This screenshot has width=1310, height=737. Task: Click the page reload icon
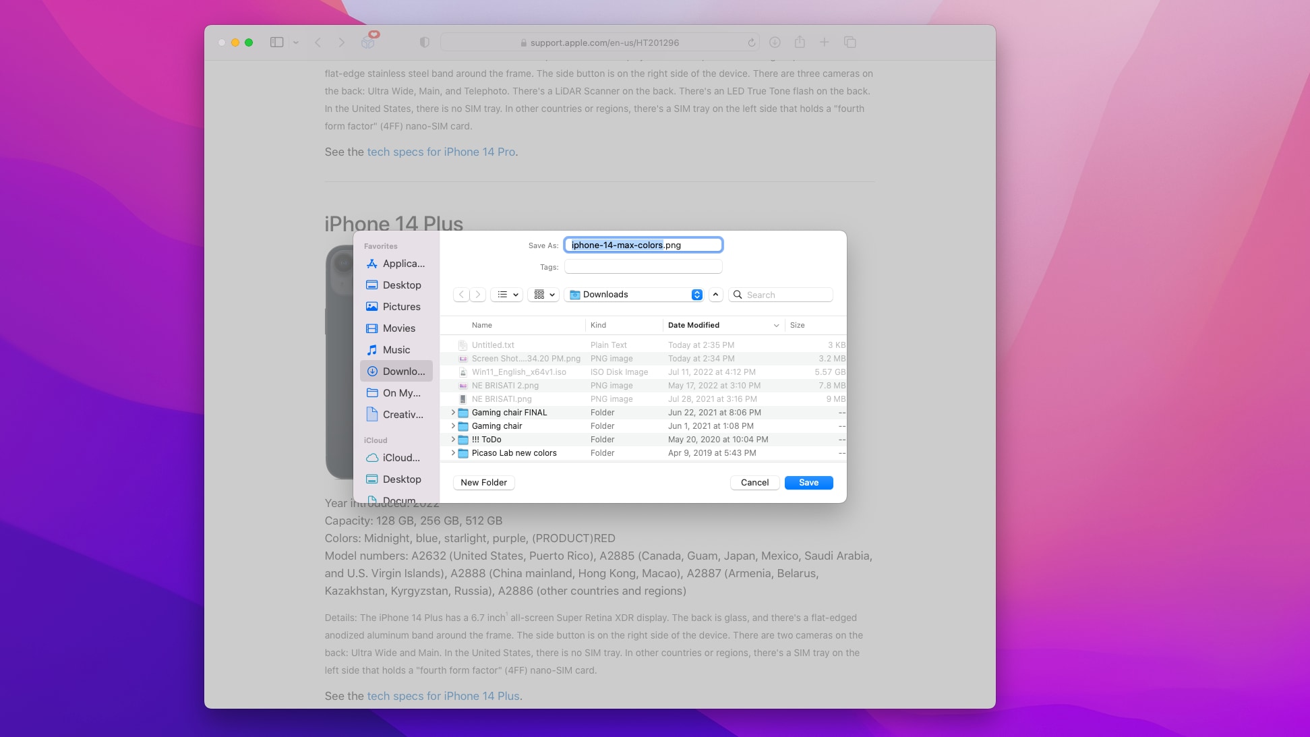coord(751,42)
